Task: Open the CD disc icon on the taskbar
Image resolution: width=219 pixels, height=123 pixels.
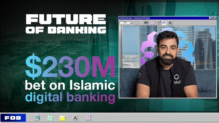Action: [x=50, y=118]
